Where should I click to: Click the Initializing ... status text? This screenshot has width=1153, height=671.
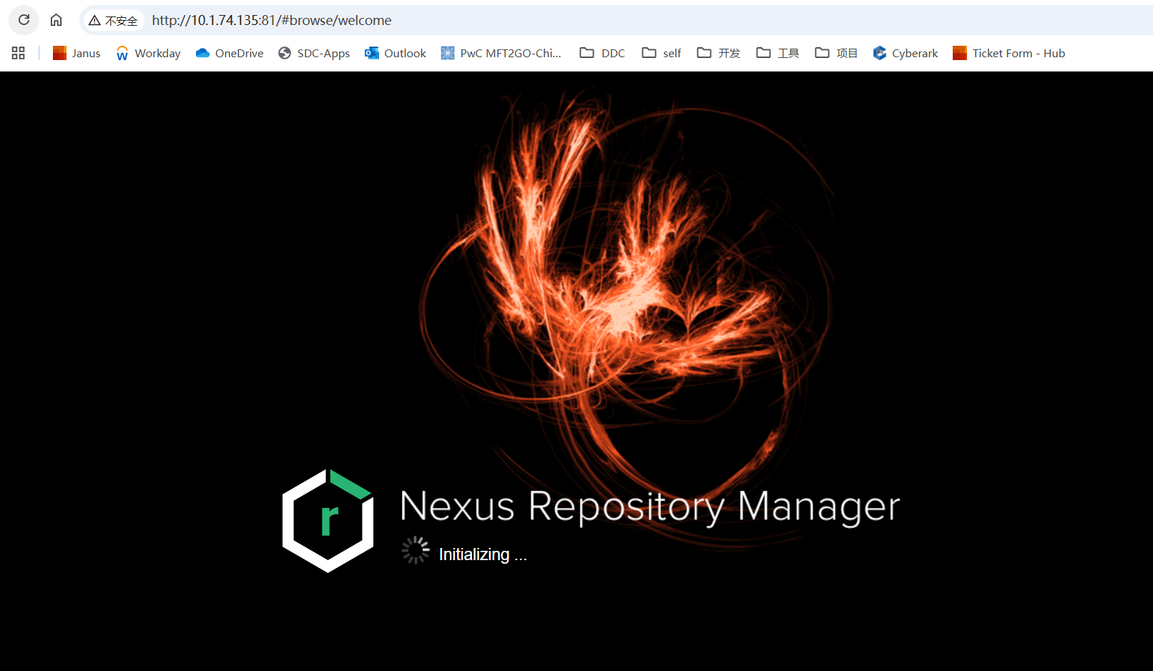[x=483, y=554]
